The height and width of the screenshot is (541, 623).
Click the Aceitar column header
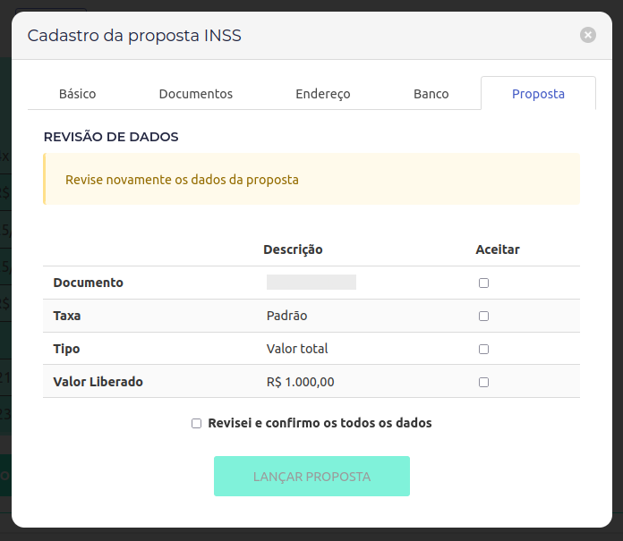coord(498,249)
